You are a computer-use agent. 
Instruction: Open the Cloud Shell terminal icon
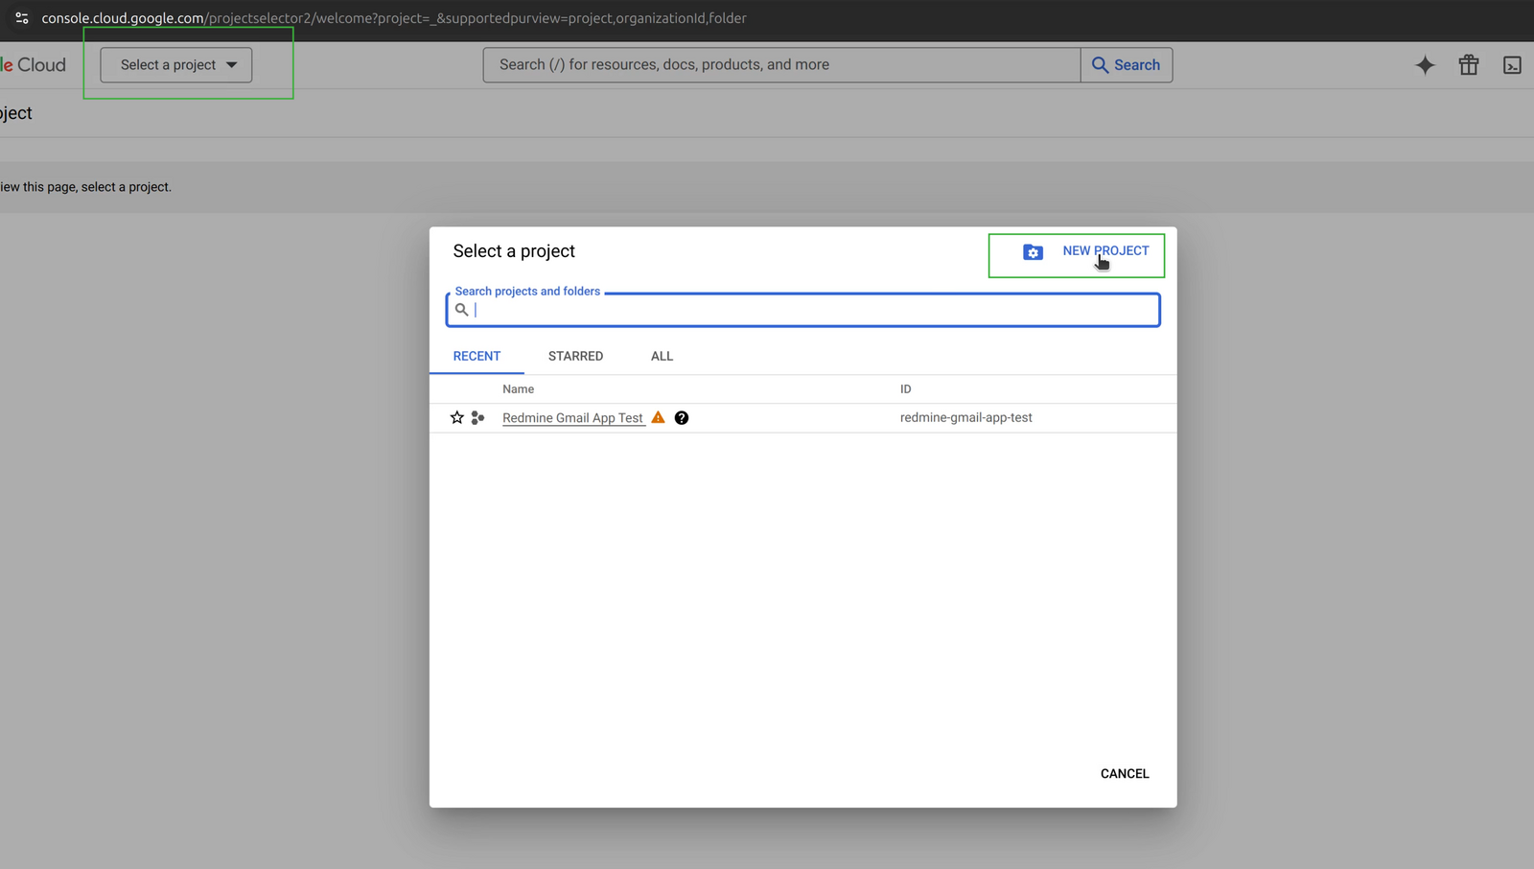tap(1513, 64)
